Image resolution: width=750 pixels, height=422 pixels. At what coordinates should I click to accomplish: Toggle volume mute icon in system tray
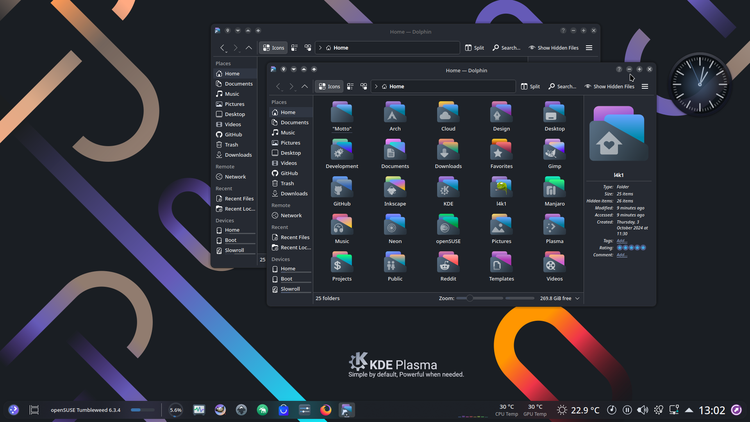[x=643, y=409]
